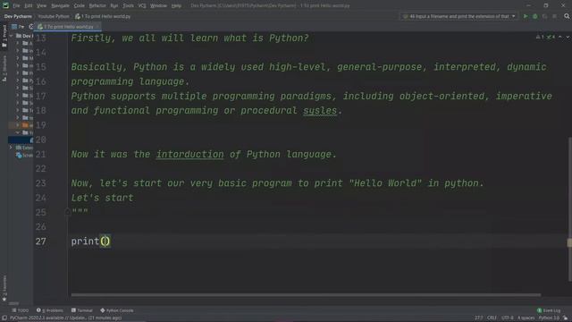Run the program with green play icon
Image resolution: width=572 pixels, height=322 pixels.
pos(526,16)
